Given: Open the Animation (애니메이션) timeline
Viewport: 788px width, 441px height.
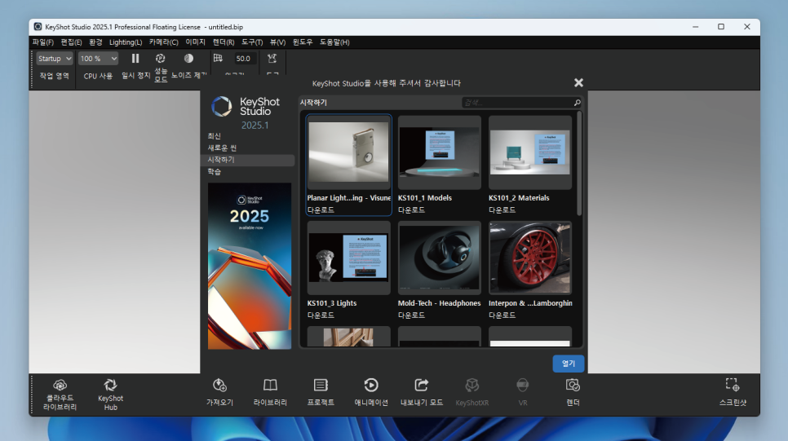Looking at the screenshot, I should pos(371,392).
